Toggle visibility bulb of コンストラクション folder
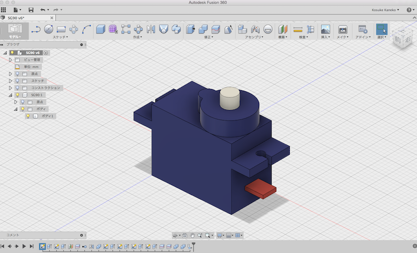 click(x=17, y=88)
